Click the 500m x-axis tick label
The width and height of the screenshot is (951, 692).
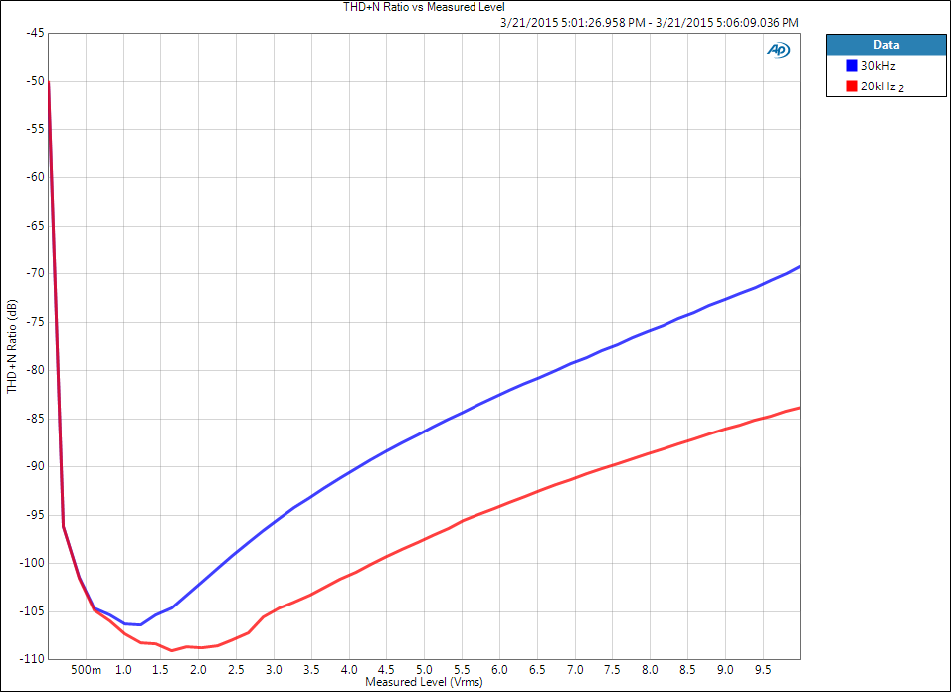(x=87, y=670)
